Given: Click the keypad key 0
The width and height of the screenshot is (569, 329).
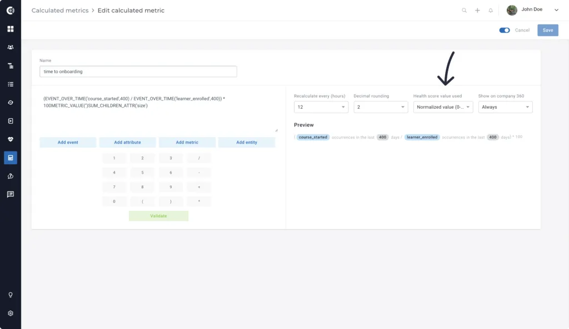Looking at the screenshot, I should pyautogui.click(x=114, y=201).
